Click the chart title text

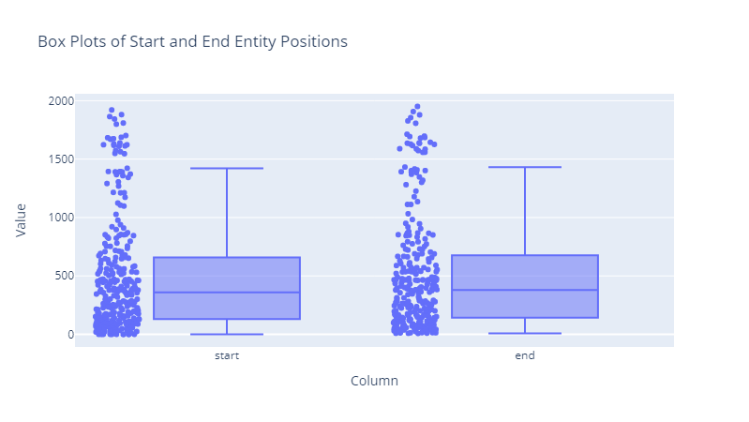(x=192, y=42)
